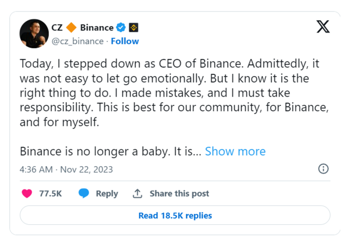Open the info circle icon
Image resolution: width=348 pixels, height=241 pixels.
(323, 169)
